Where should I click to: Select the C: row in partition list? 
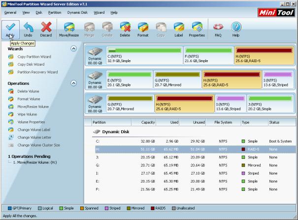pyautogui.click(x=196, y=141)
